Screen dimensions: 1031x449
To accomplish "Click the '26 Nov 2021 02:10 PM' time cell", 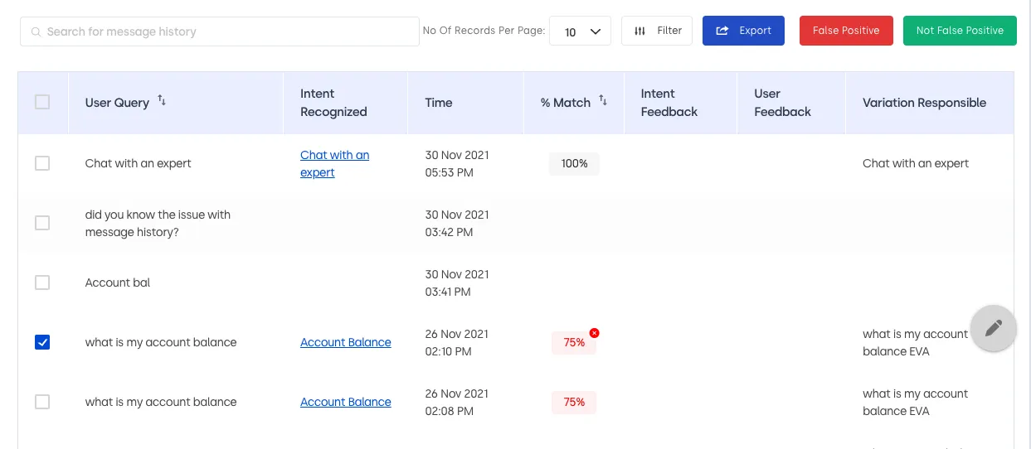I will click(457, 342).
